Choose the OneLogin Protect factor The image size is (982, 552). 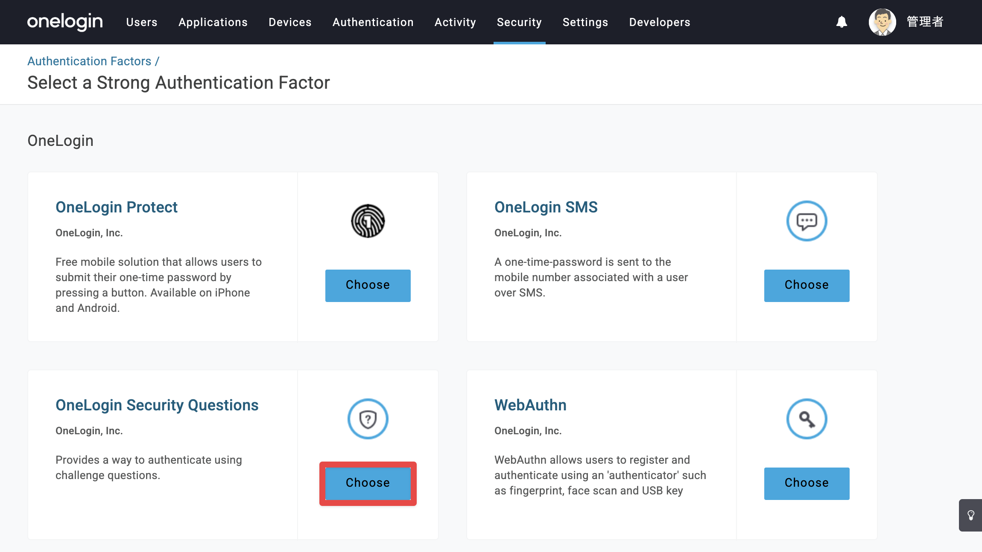[x=368, y=285]
